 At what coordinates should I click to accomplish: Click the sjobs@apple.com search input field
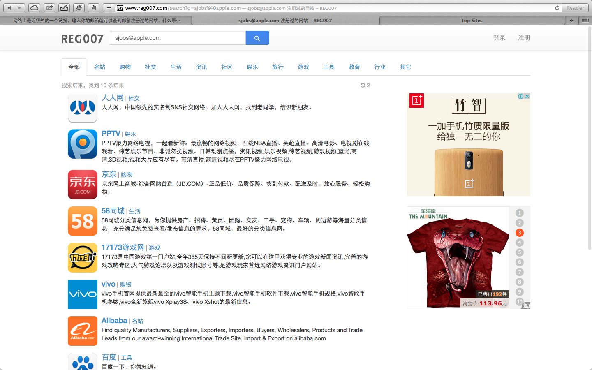click(177, 37)
